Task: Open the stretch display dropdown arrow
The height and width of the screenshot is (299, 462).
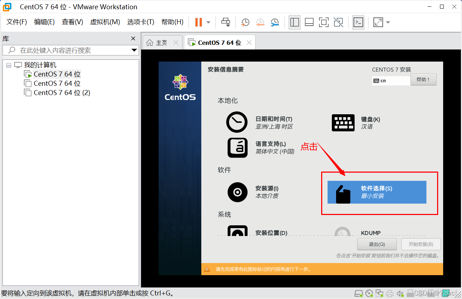Action: pos(388,22)
